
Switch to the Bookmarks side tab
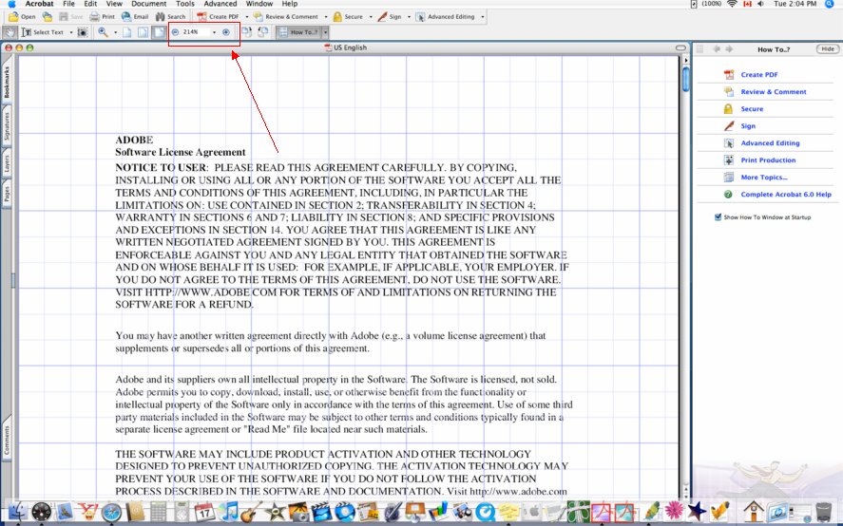pos(7,82)
